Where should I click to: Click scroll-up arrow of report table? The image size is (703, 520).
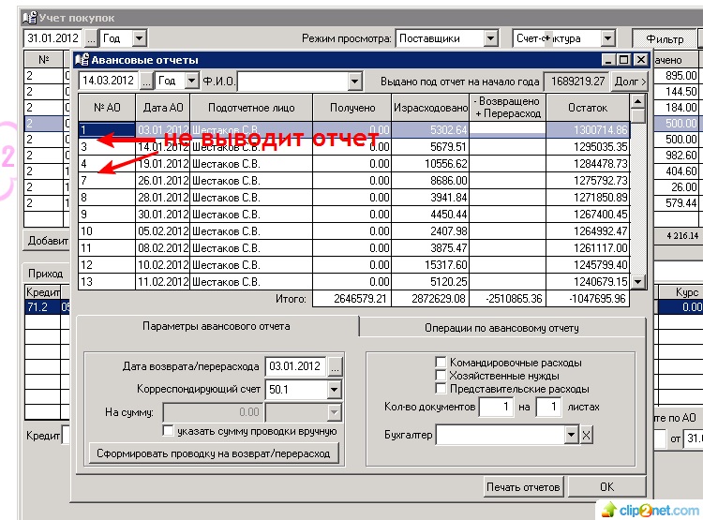tap(638, 101)
